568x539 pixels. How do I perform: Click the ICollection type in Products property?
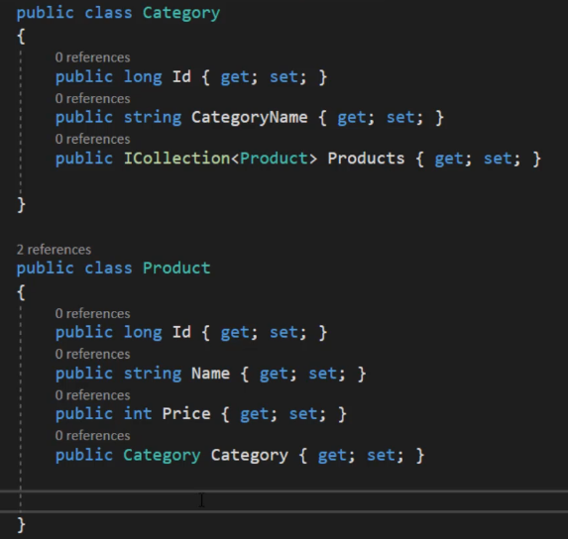[x=176, y=159]
